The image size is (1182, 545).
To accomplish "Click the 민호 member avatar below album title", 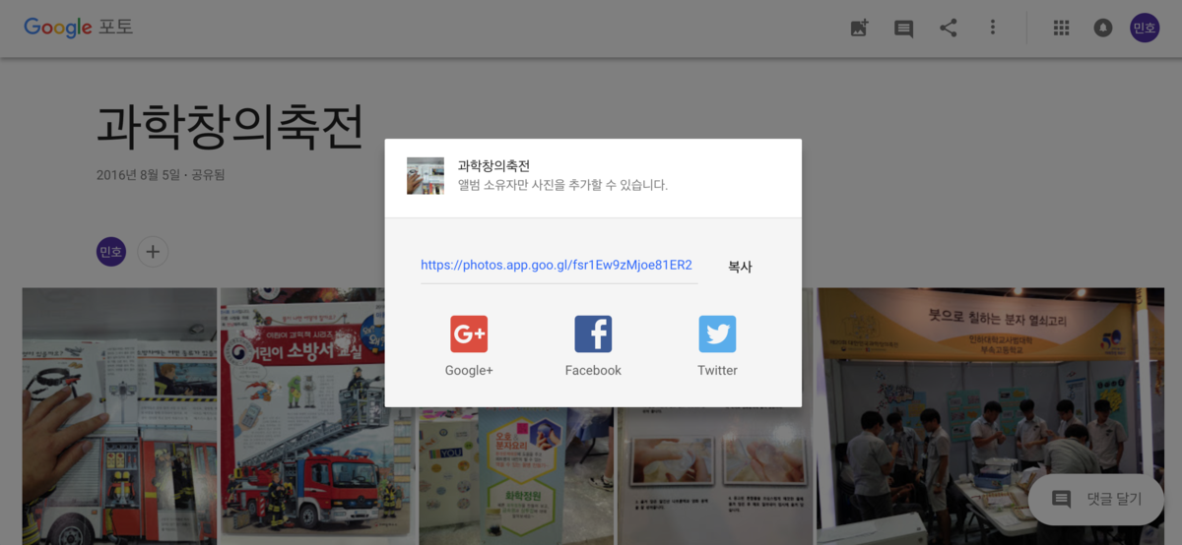I will point(111,251).
